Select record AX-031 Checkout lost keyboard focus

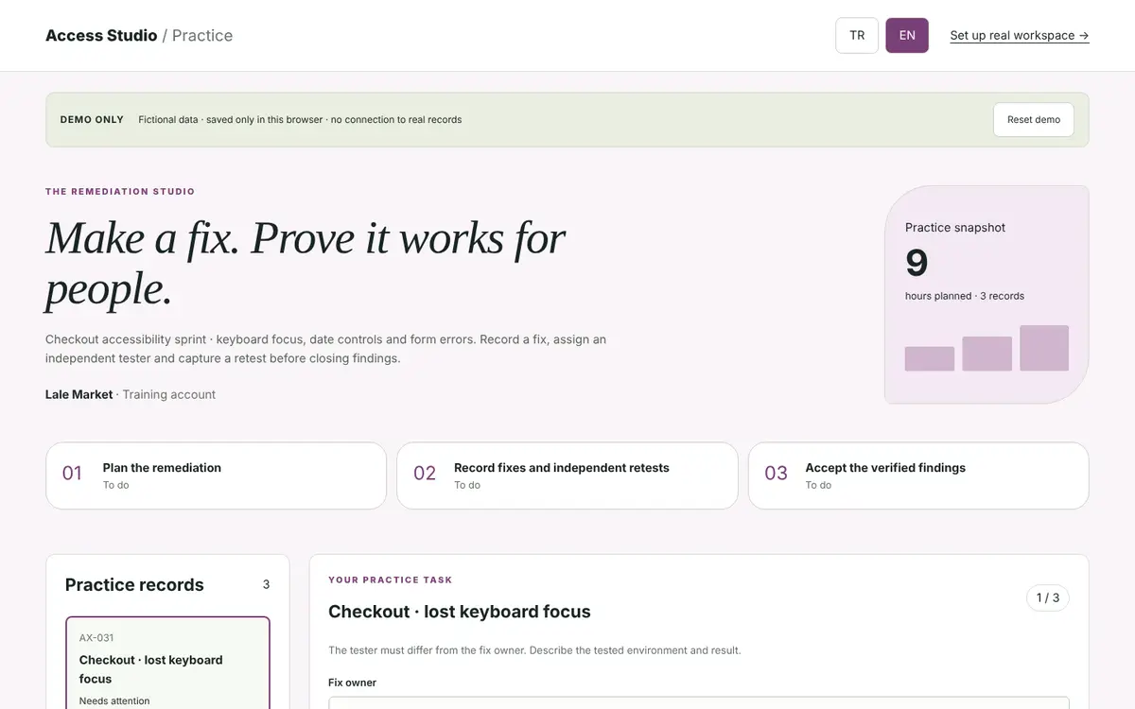pyautogui.click(x=167, y=664)
